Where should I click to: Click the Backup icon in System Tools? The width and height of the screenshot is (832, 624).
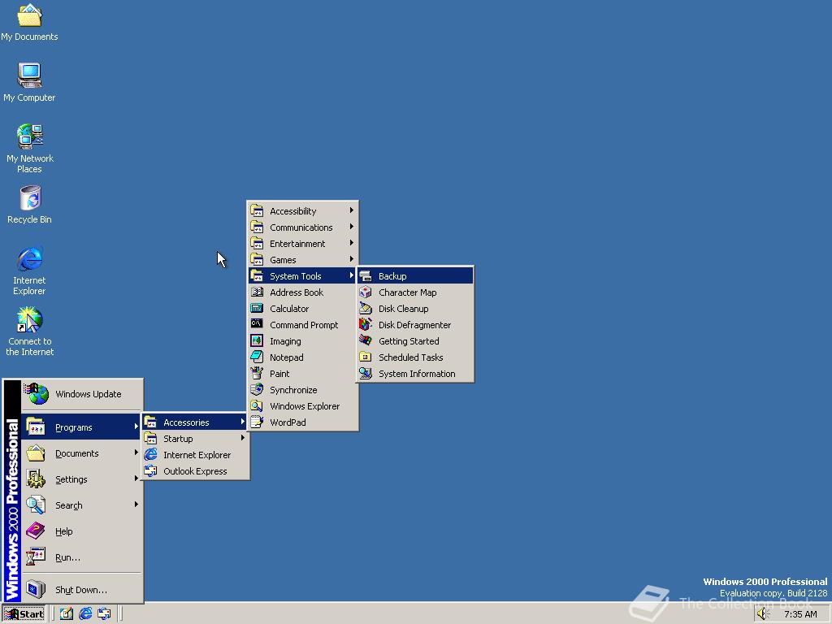coord(365,276)
